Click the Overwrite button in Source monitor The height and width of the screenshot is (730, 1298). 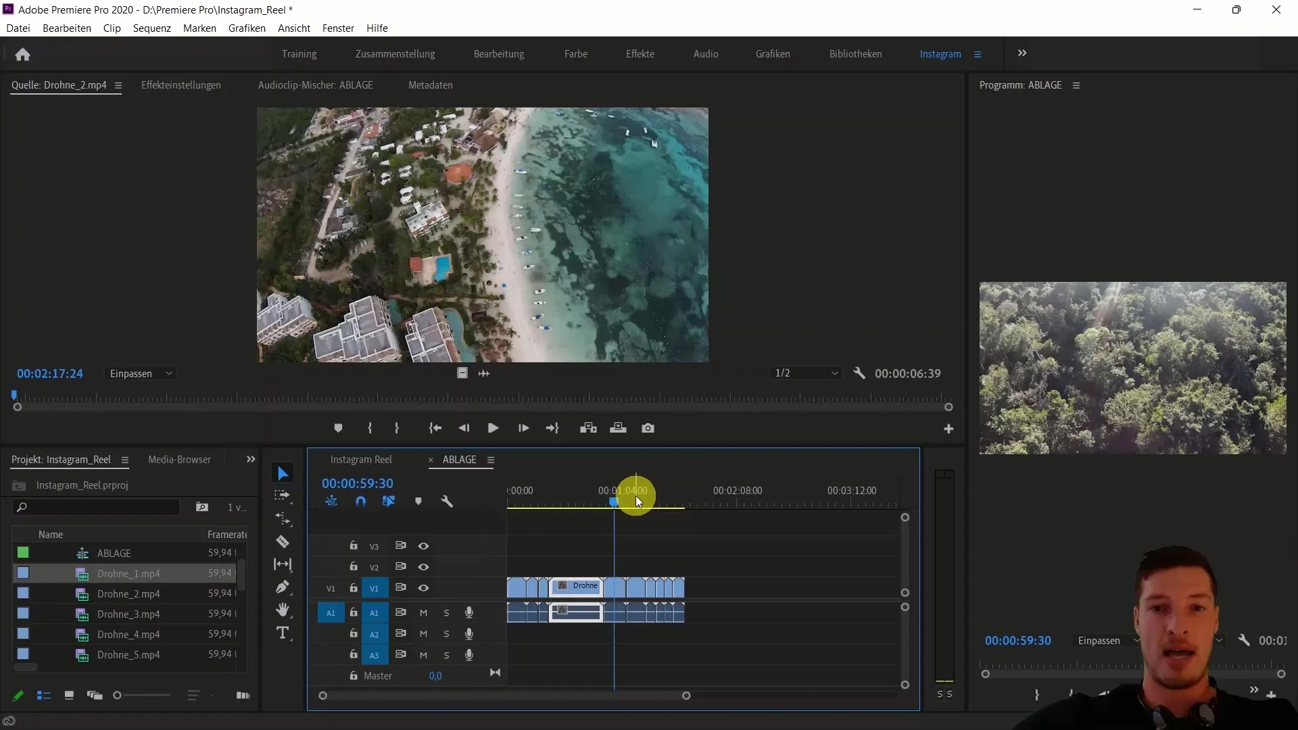click(x=618, y=428)
